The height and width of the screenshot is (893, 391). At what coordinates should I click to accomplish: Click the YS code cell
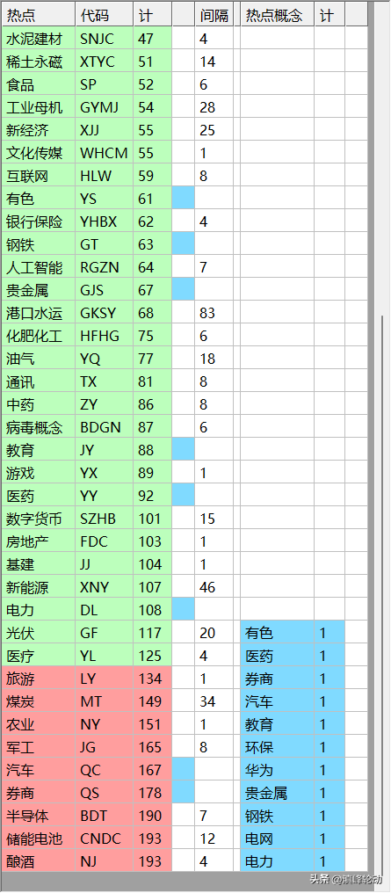[x=105, y=198]
